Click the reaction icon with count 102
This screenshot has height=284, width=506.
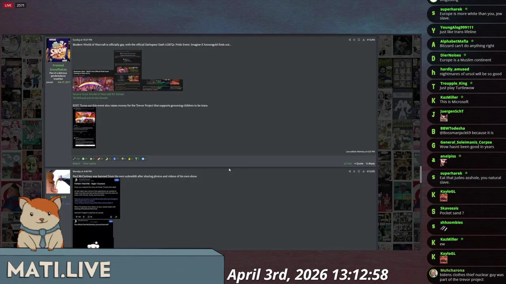click(74, 159)
